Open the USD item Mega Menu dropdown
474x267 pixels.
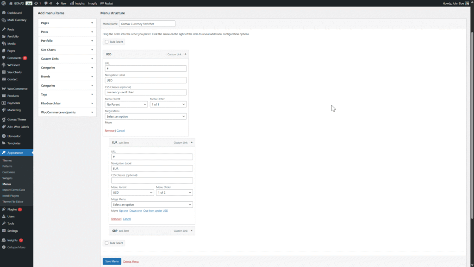[x=146, y=116]
